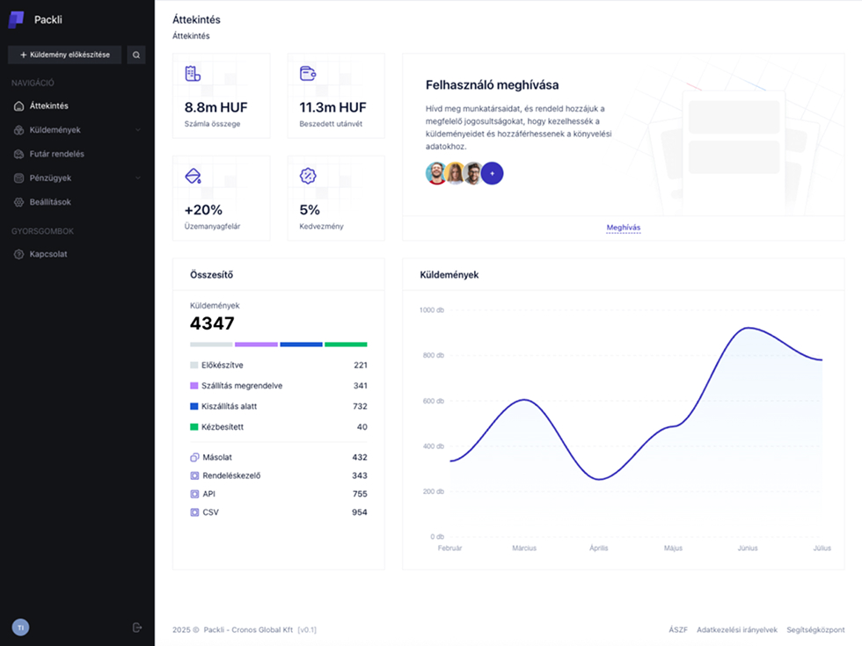This screenshot has height=646, width=862.
Task: Click the purple Szállítás megrendelve progress segment
Action: pos(256,345)
